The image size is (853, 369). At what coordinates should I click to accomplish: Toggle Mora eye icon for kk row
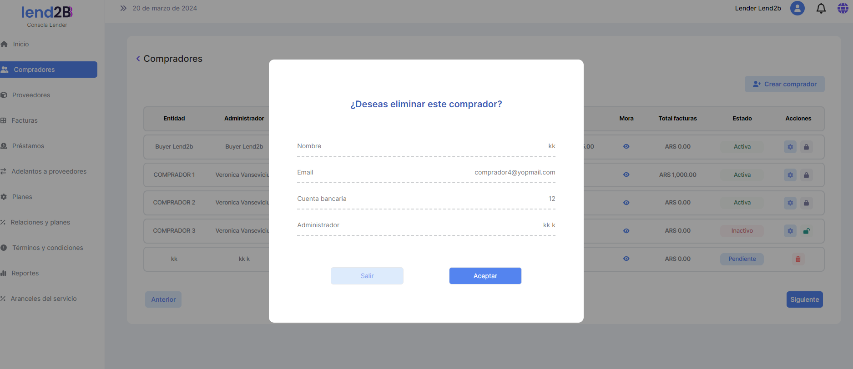click(626, 259)
